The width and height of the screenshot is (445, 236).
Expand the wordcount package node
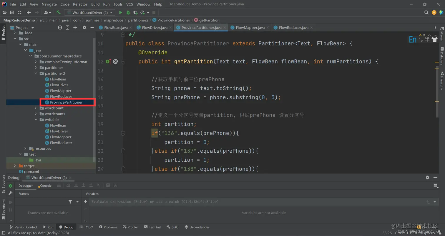[x=36, y=108]
